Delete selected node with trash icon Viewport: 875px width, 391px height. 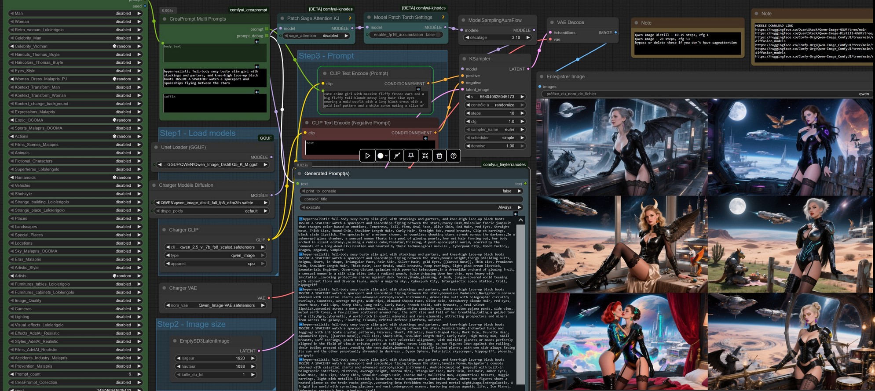point(439,156)
